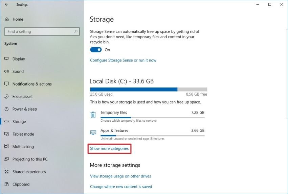Click the Apps & features keyboard icon

[x=93, y=133]
